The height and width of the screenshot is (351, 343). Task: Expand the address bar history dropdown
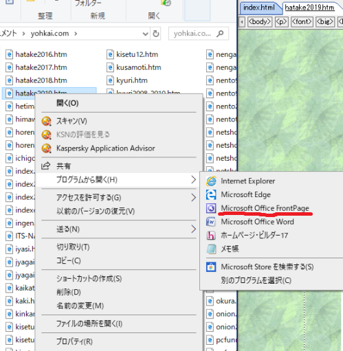(145, 34)
